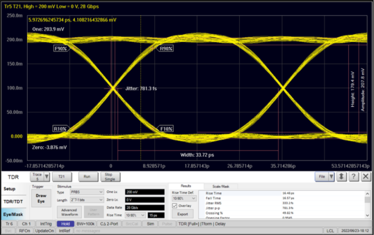Toggle the Hold status button

pyautogui.click(x=65, y=224)
